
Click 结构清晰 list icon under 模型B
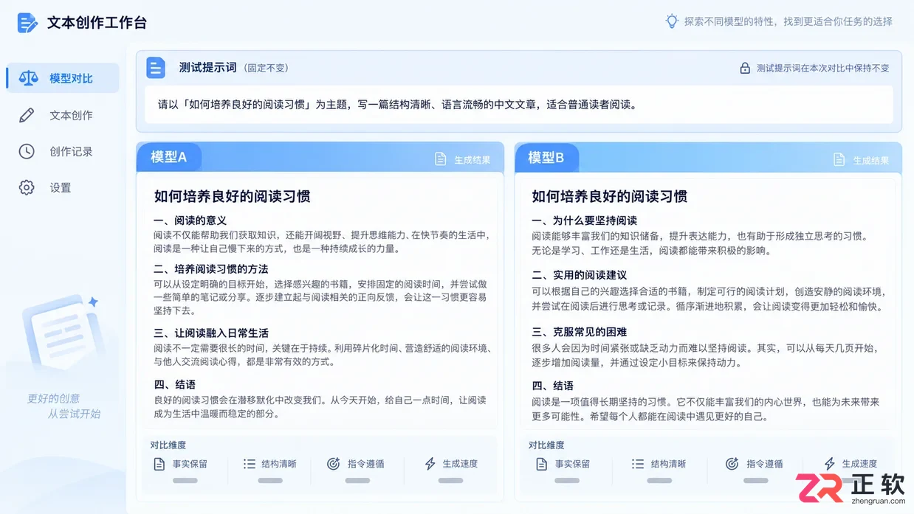tap(638, 464)
